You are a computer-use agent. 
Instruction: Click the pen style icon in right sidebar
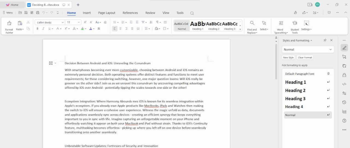click(x=344, y=48)
